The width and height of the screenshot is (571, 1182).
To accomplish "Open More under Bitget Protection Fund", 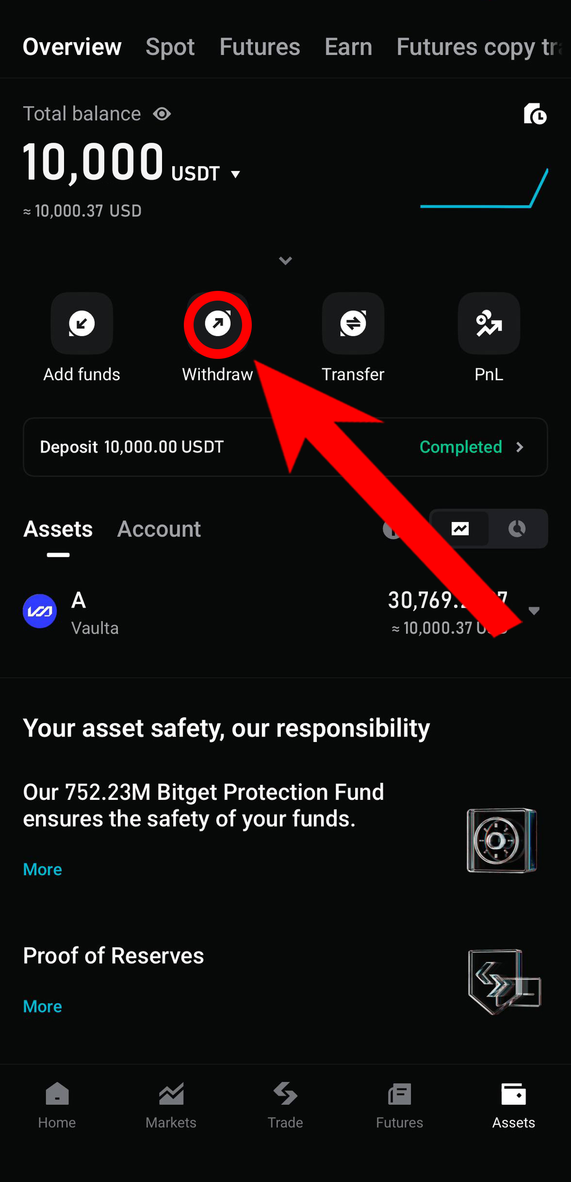I will [43, 869].
